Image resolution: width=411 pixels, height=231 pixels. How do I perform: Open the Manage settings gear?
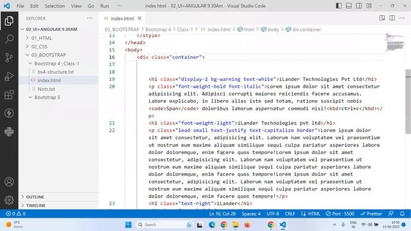(x=9, y=200)
